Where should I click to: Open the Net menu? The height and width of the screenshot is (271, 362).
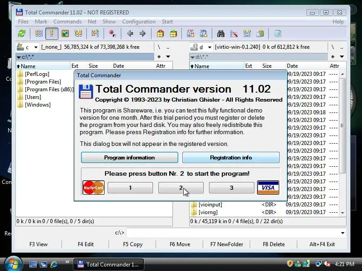(x=92, y=22)
